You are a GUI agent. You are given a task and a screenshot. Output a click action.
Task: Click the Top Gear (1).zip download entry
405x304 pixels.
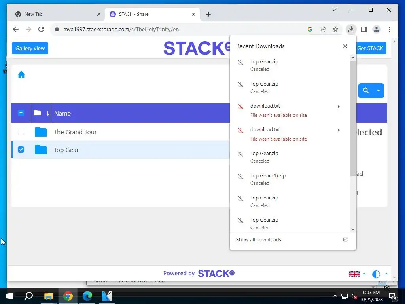coord(290,179)
